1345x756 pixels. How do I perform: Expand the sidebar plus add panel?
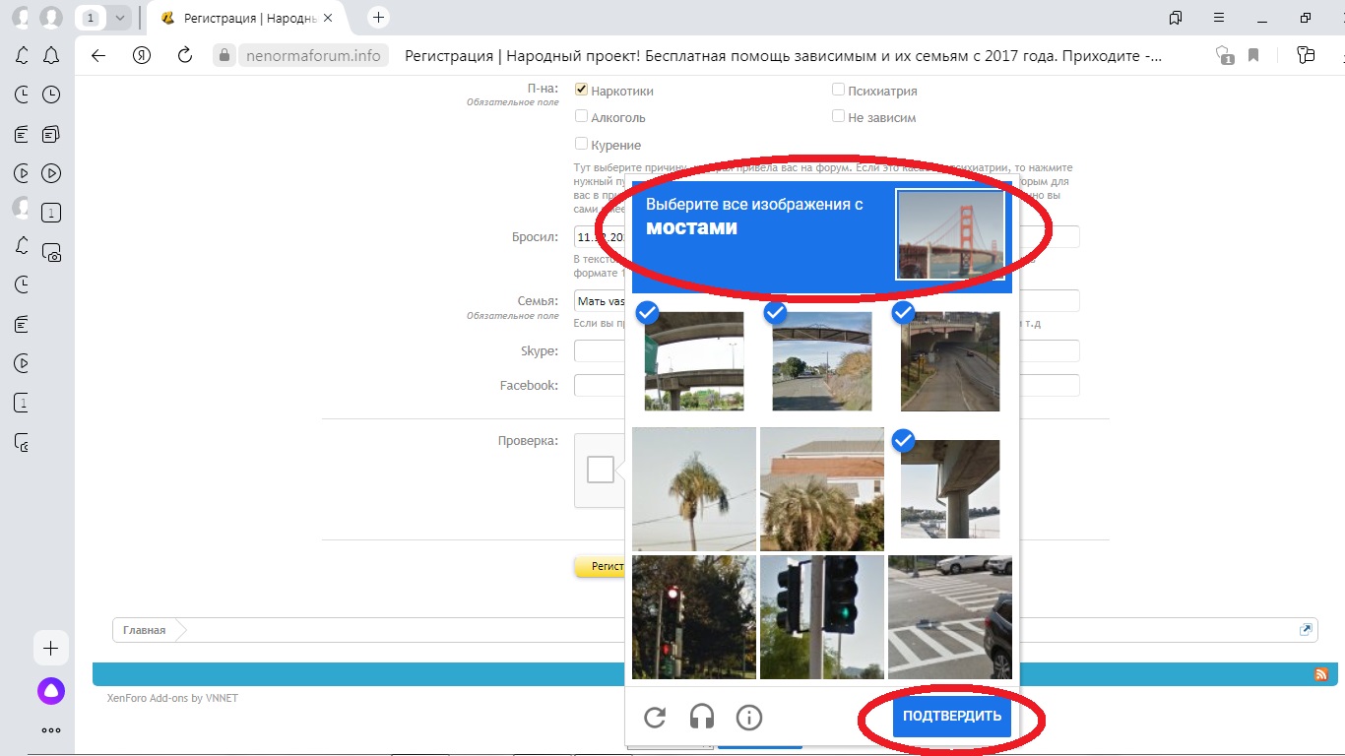(x=51, y=648)
